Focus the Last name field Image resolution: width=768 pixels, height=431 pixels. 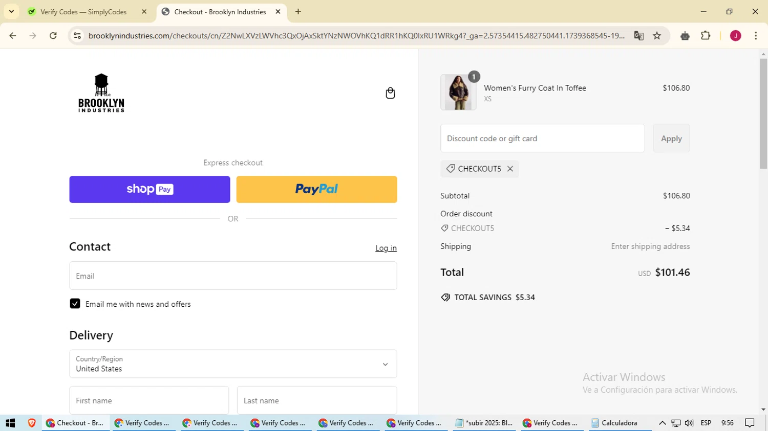click(317, 400)
